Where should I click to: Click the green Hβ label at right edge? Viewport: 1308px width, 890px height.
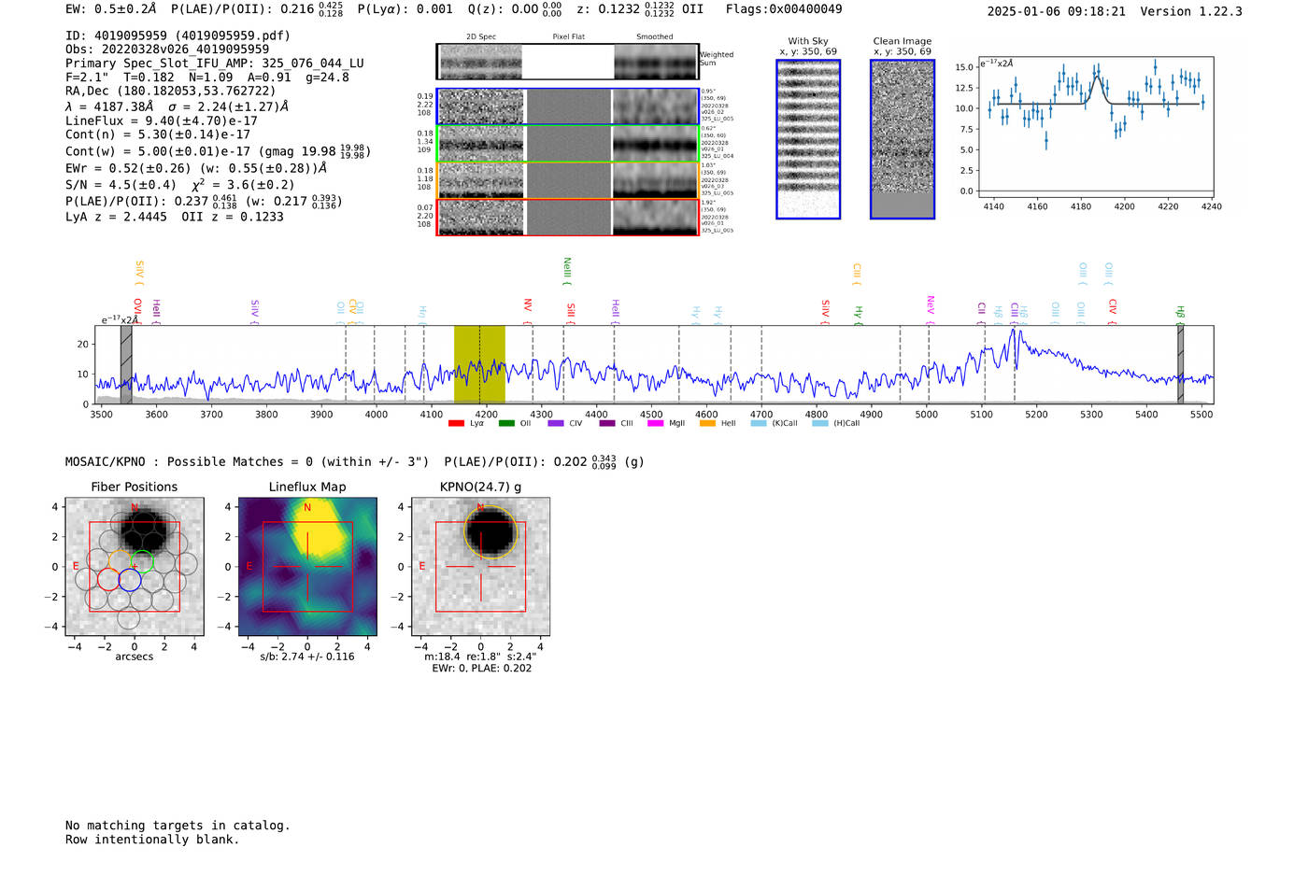pos(1181,313)
